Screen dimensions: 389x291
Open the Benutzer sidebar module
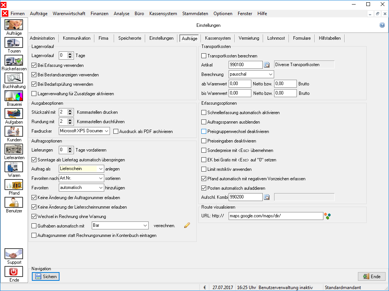pos(14,203)
